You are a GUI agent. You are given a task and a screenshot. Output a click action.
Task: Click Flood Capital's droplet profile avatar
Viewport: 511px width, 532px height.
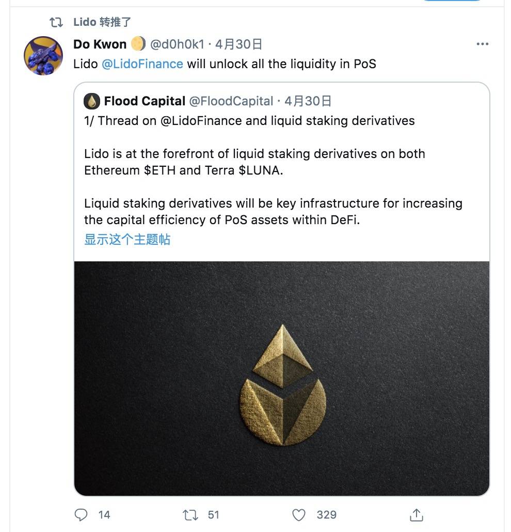click(x=91, y=101)
